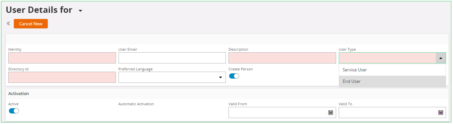The image size is (453, 124).
Task: Click inside the Valid To date field
Action: click(392, 112)
